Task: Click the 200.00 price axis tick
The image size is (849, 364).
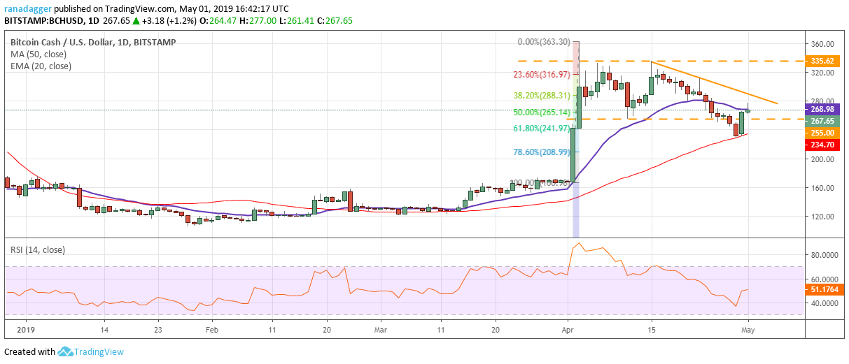Action: click(823, 159)
